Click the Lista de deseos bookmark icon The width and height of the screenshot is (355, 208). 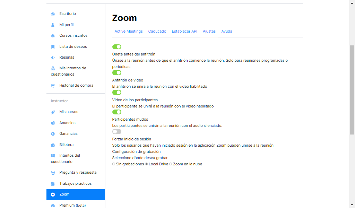click(x=53, y=46)
